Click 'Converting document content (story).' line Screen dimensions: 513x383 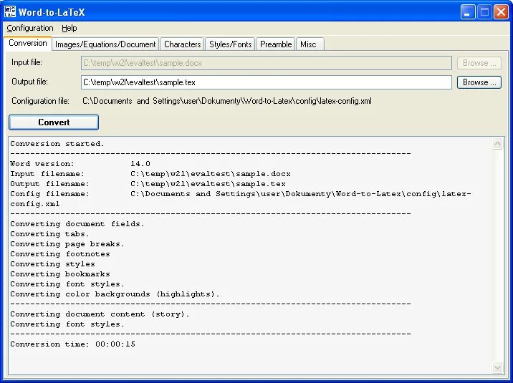pyautogui.click(x=100, y=314)
